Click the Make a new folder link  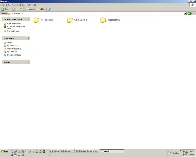(14, 24)
